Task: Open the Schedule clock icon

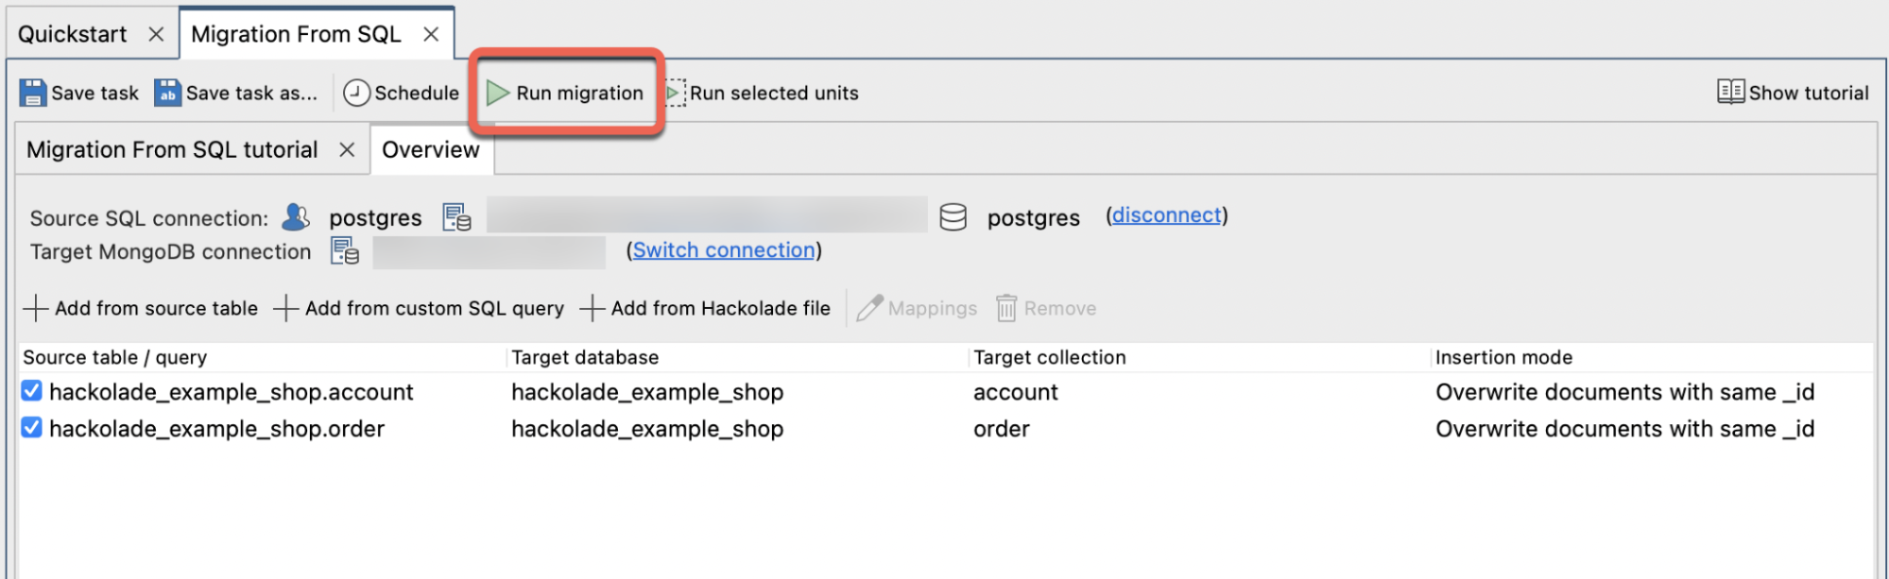Action: point(356,93)
